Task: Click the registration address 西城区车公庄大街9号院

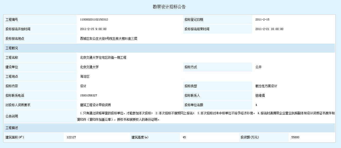Action: point(109,39)
